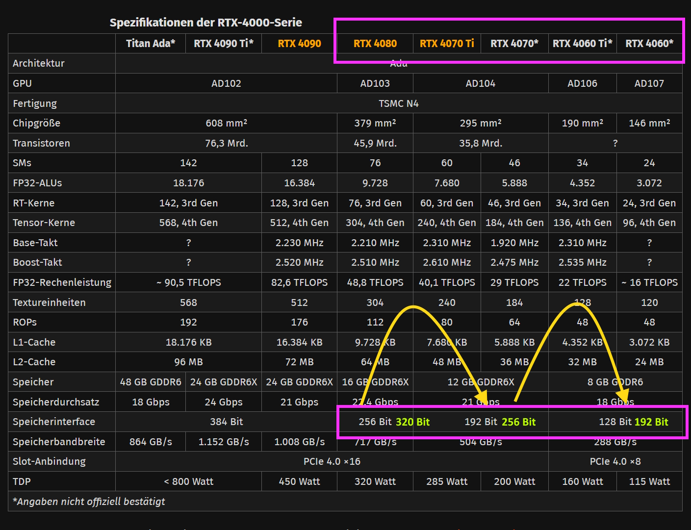Image resolution: width=691 pixels, height=530 pixels.
Task: Click 18.176 in the FP32-ALUs row
Action: click(x=188, y=183)
